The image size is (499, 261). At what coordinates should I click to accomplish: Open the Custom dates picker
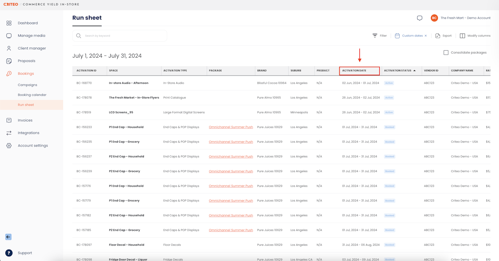(x=412, y=36)
